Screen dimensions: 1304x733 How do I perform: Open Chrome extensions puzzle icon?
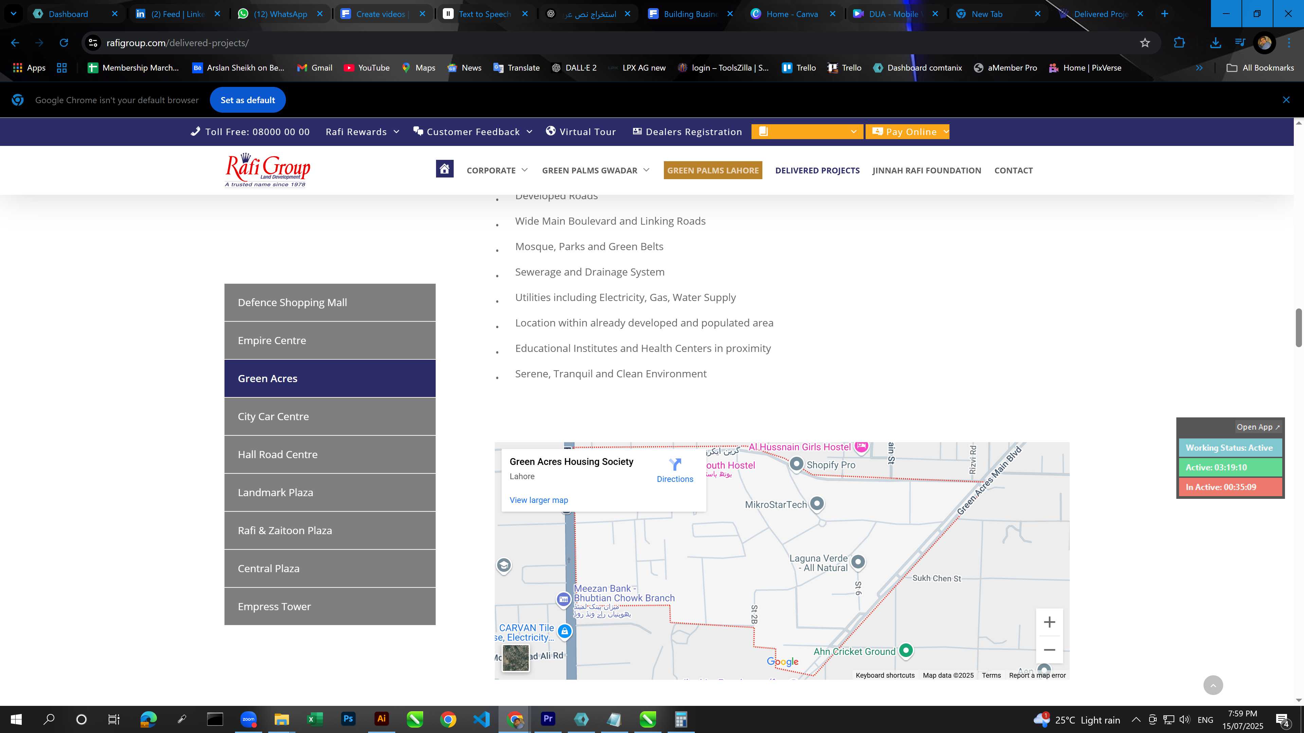1179,43
